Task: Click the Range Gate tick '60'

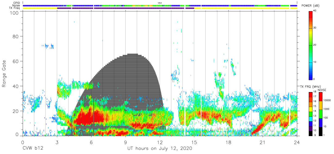Action: [16, 61]
